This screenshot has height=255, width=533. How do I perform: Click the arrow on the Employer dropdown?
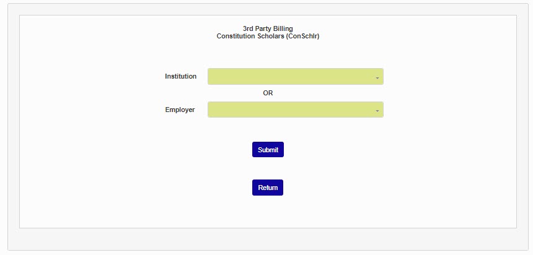pyautogui.click(x=377, y=111)
